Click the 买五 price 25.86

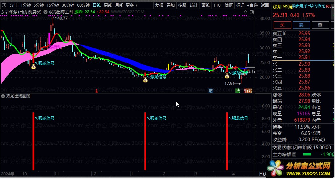point(304,88)
